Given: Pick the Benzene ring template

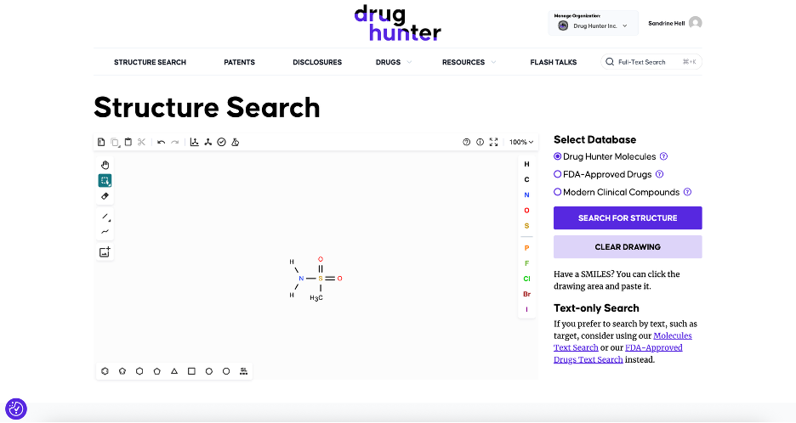Looking at the screenshot, I should (105, 371).
